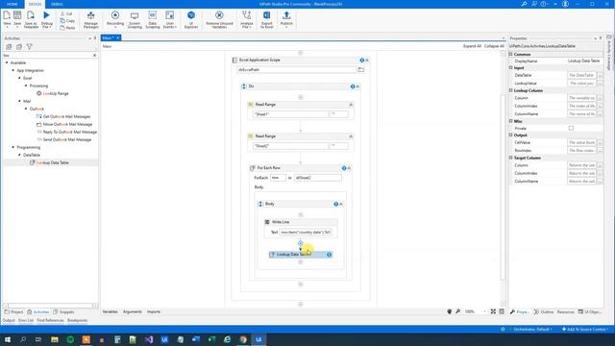The height and width of the screenshot is (346, 615).
Task: Select Move Outlook Mail Message activity
Action: pyautogui.click(x=64, y=124)
